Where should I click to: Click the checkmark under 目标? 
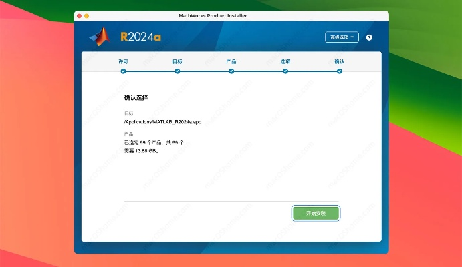click(177, 71)
